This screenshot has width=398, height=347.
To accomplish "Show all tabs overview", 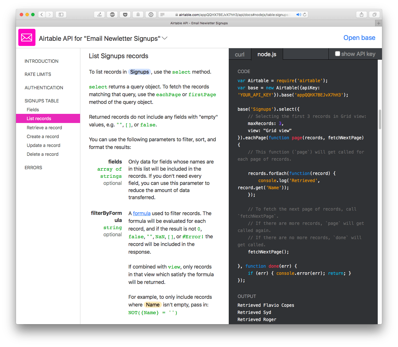I will click(374, 15).
